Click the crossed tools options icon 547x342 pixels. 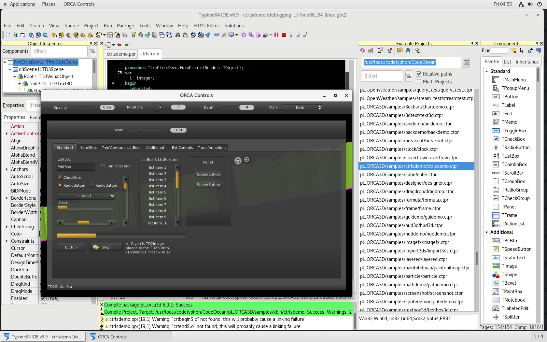click(x=224, y=35)
